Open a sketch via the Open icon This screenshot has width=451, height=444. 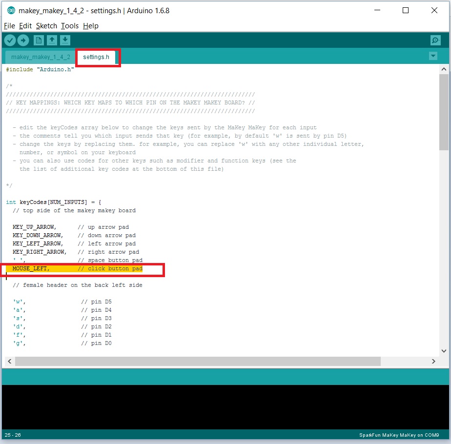(x=52, y=40)
